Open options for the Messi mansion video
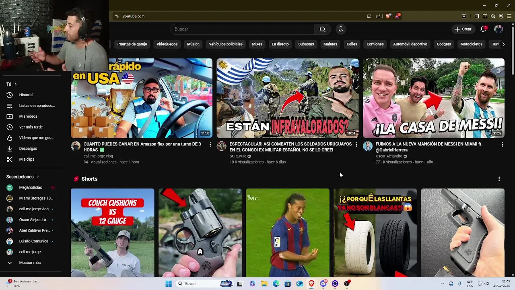Viewport: 515px width, 290px height. coord(502,144)
